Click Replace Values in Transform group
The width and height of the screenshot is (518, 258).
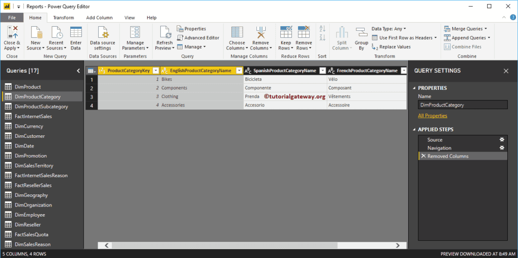click(x=391, y=47)
